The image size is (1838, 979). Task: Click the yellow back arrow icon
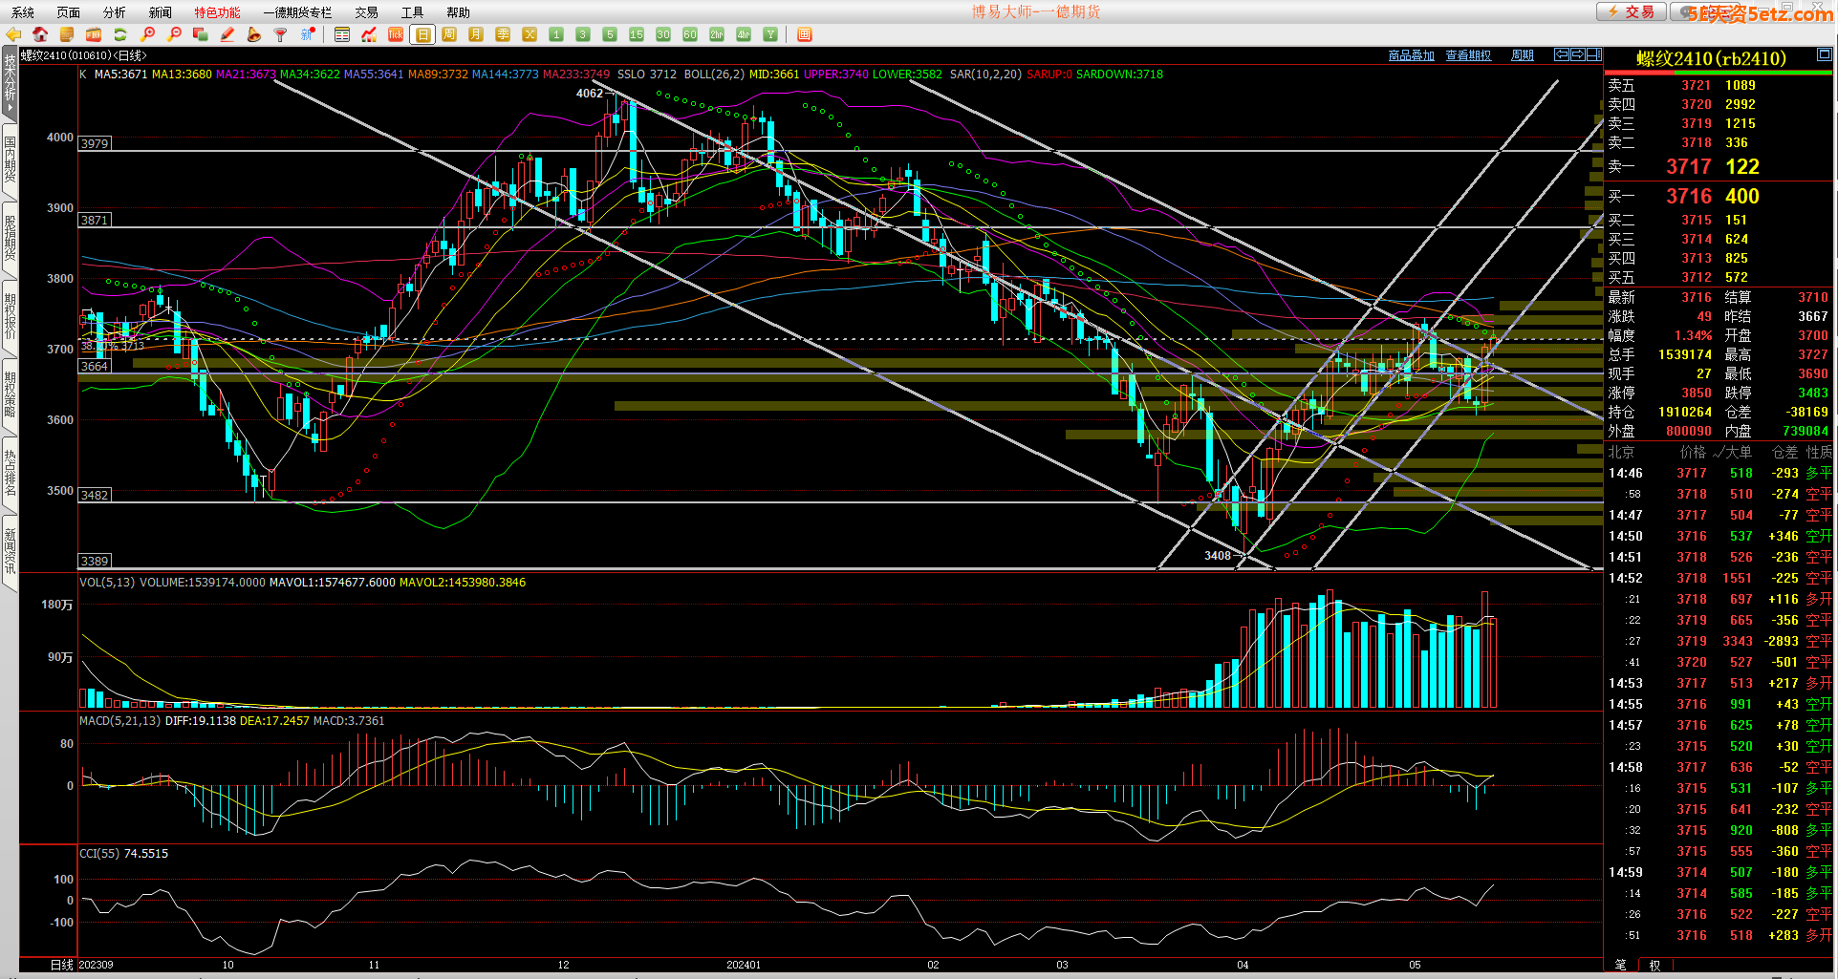tap(13, 34)
